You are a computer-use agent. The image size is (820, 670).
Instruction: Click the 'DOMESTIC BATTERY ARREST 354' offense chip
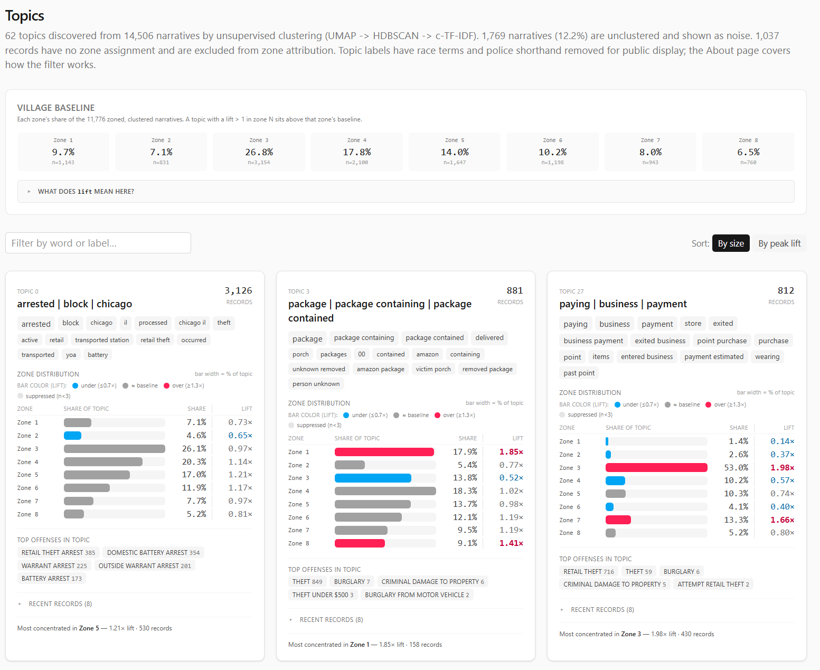click(153, 552)
